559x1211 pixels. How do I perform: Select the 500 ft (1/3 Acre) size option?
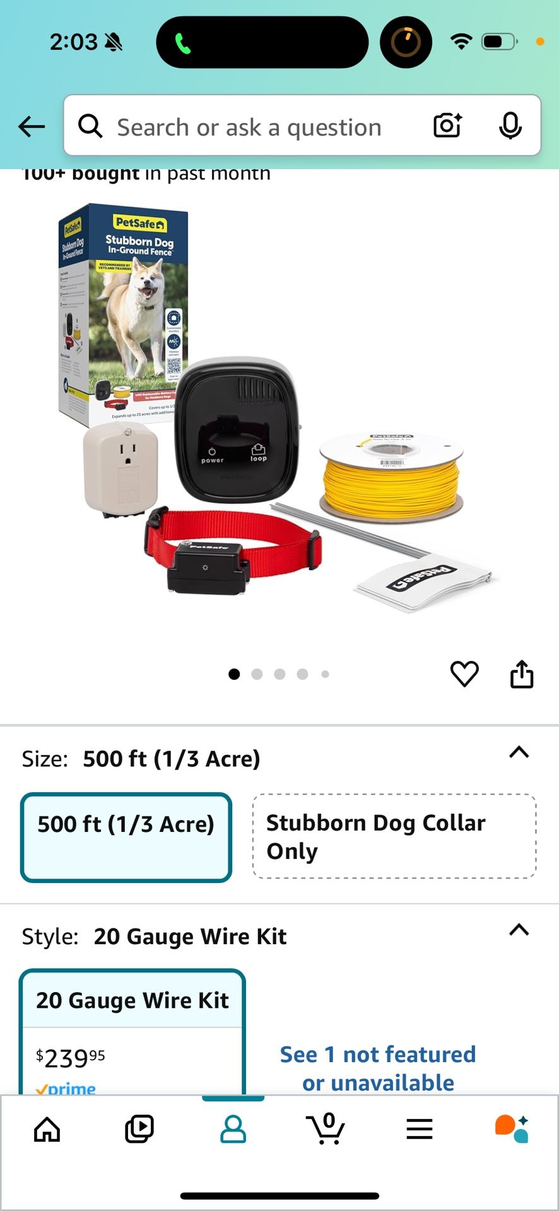pyautogui.click(x=126, y=837)
